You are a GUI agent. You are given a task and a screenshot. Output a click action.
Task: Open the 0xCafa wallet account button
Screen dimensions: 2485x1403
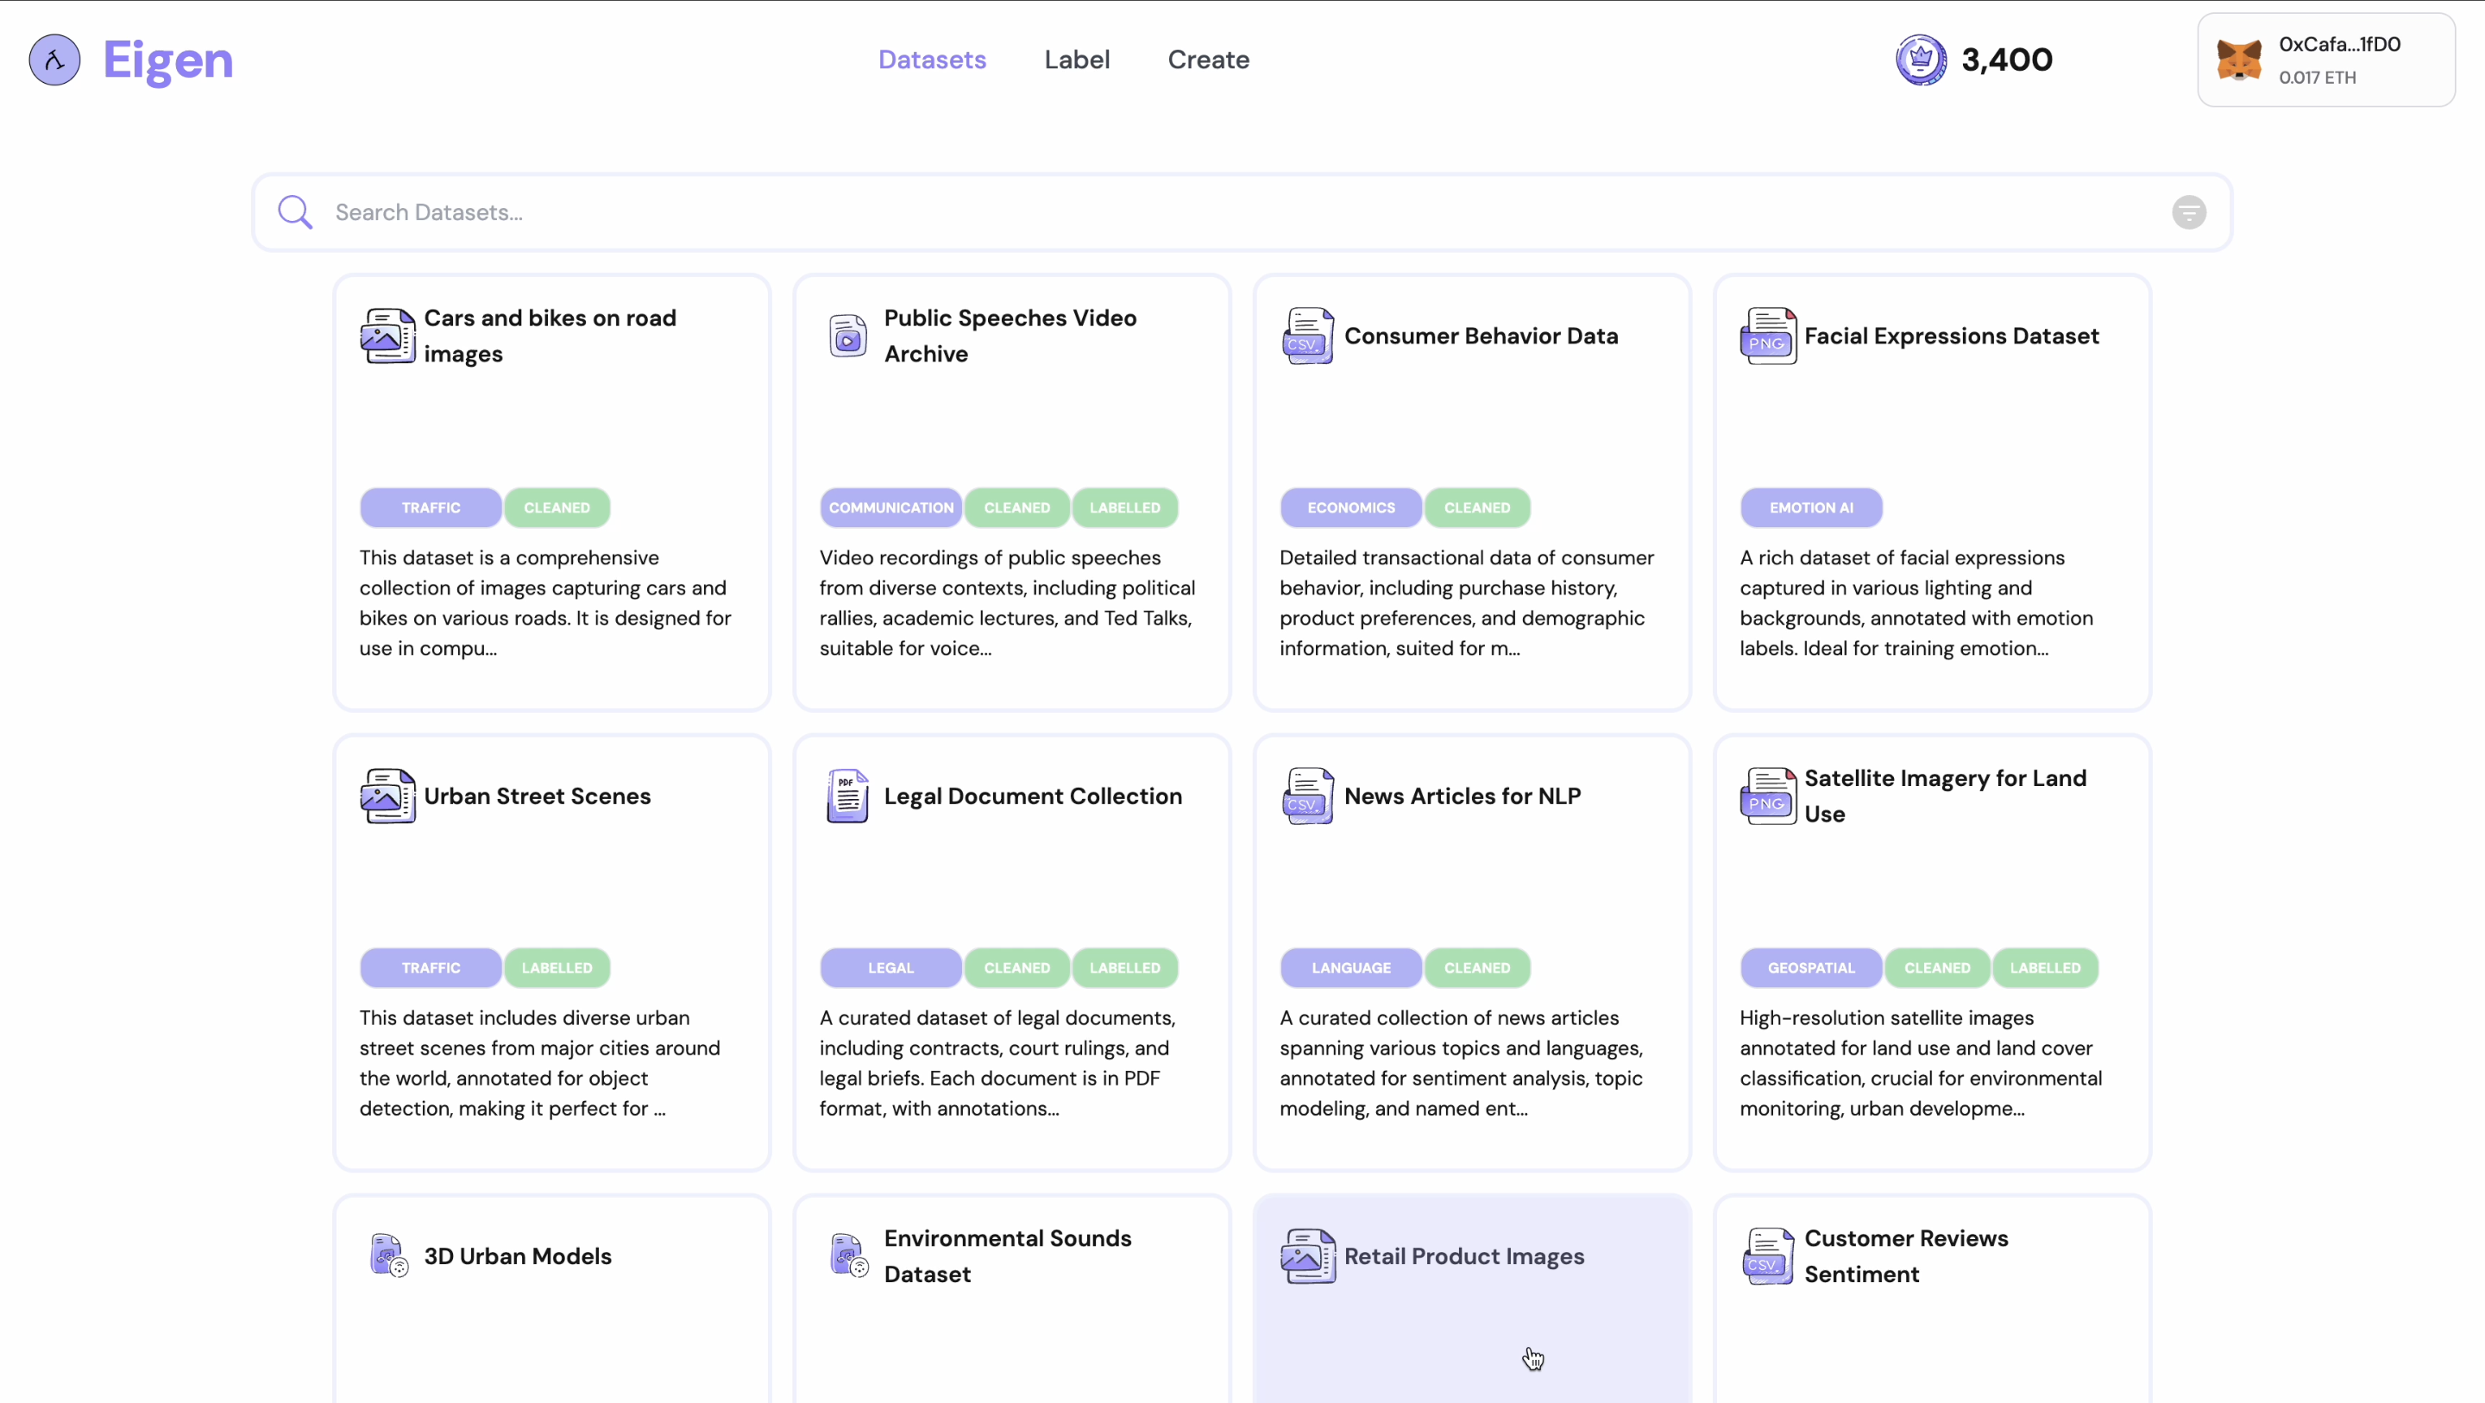(x=2326, y=60)
